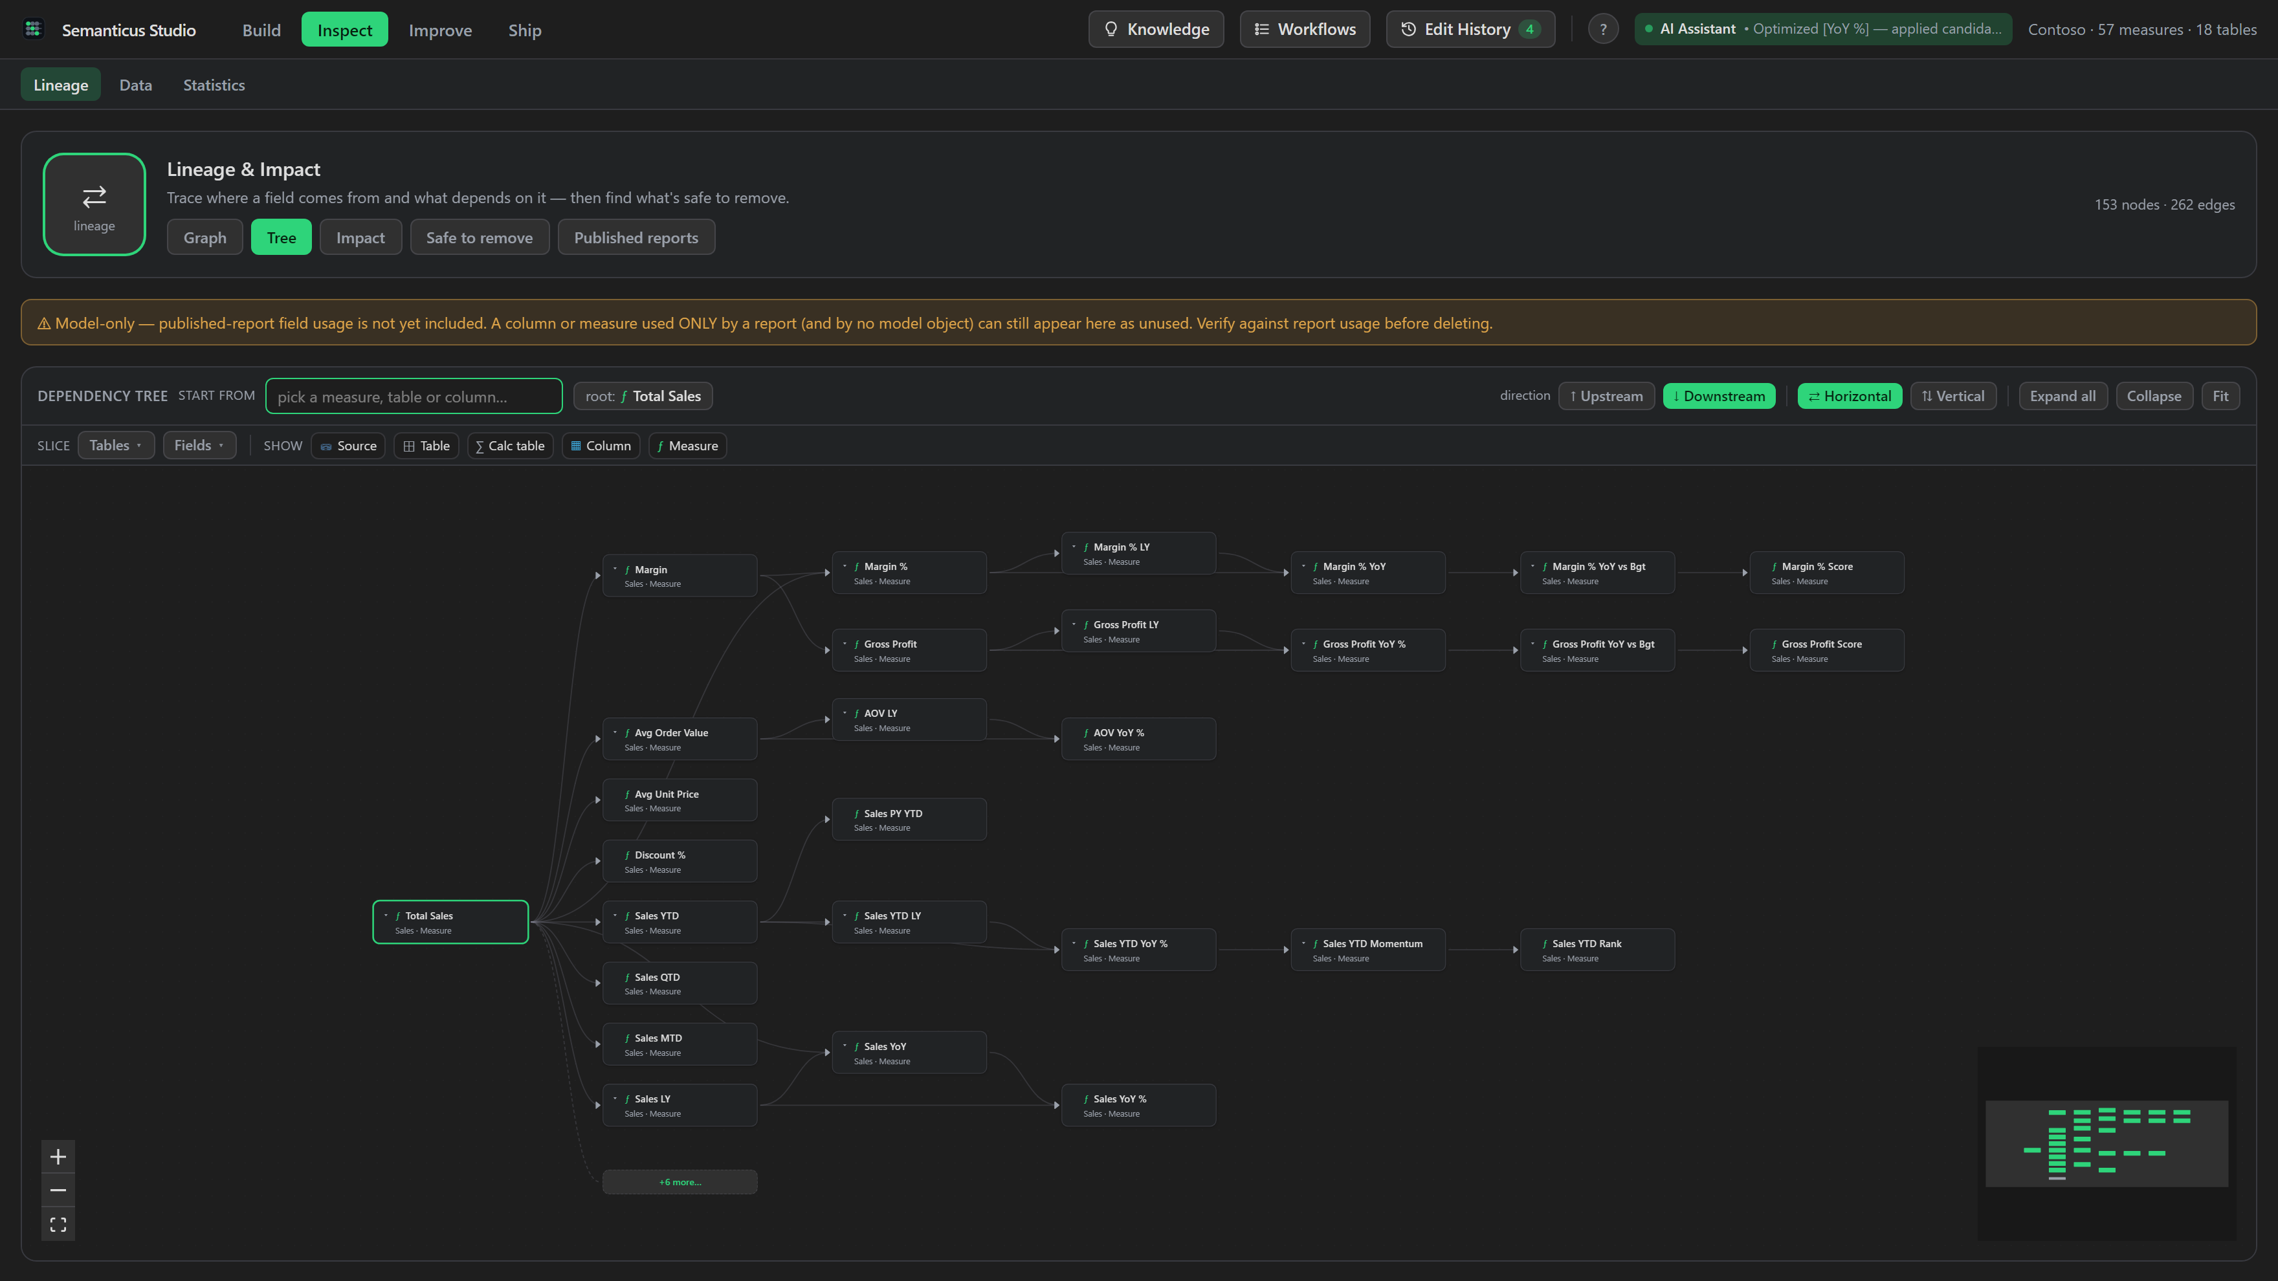Open the Ship tab
Image resolution: width=2278 pixels, height=1281 pixels.
pos(524,30)
